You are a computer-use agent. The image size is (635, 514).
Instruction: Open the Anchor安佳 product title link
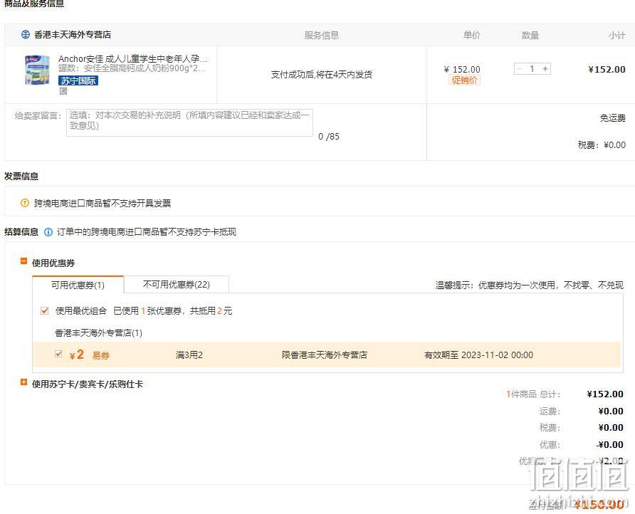tap(133, 58)
